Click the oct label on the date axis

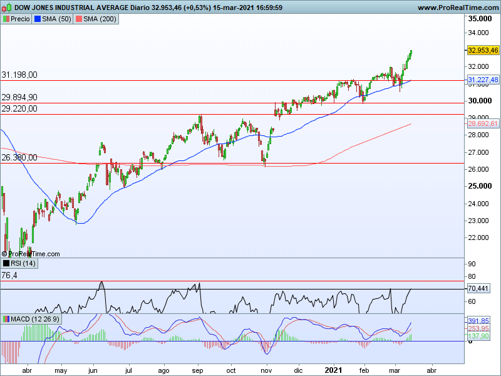pyautogui.click(x=230, y=371)
